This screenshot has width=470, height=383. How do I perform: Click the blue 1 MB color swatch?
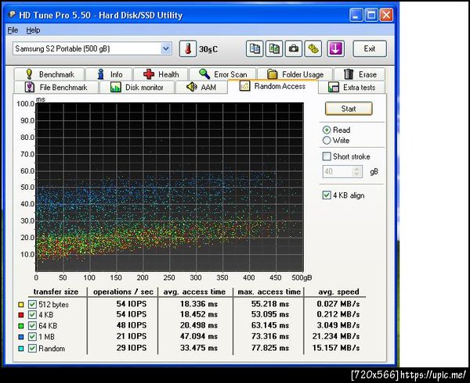(x=20, y=337)
